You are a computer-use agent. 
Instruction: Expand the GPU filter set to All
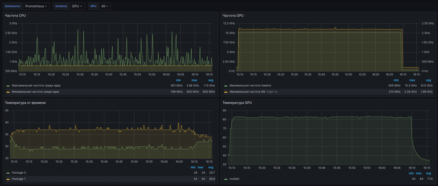point(105,6)
